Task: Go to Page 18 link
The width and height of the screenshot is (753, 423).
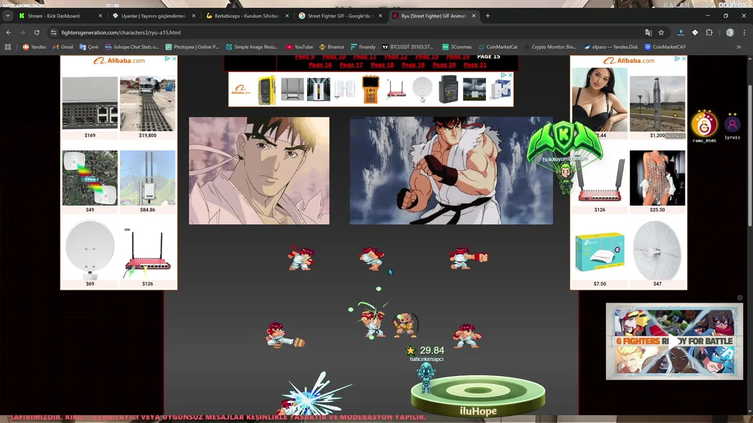Action: pyautogui.click(x=382, y=65)
